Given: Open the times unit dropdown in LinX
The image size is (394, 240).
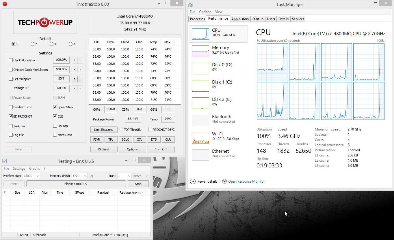Looking at the screenshot, I should [141, 176].
